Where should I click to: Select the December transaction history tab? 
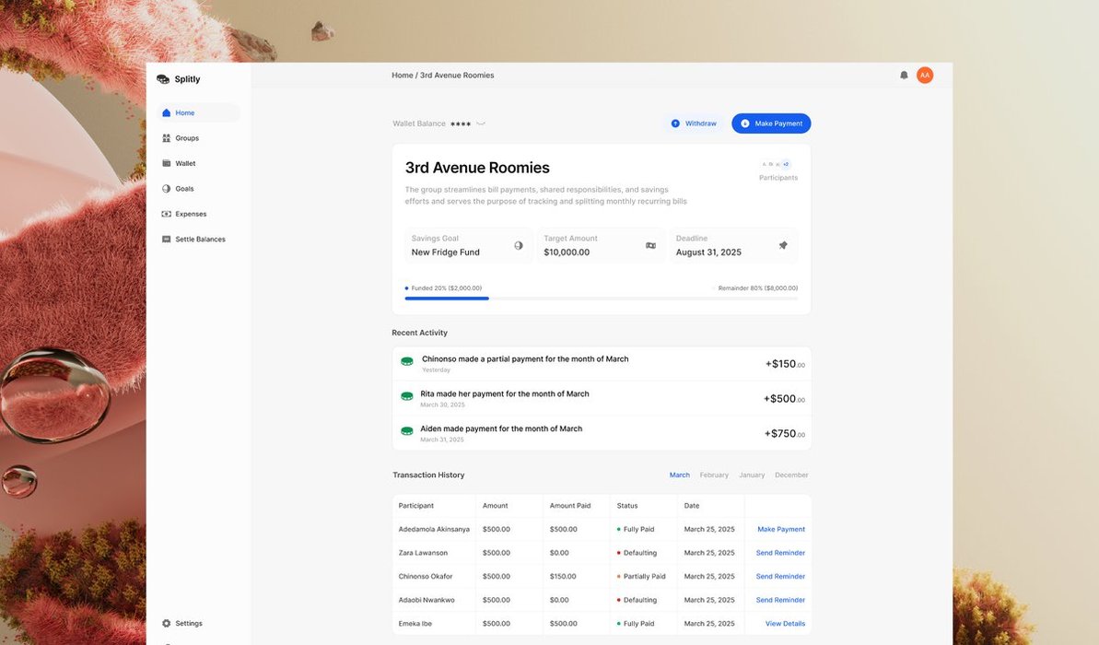pos(791,475)
